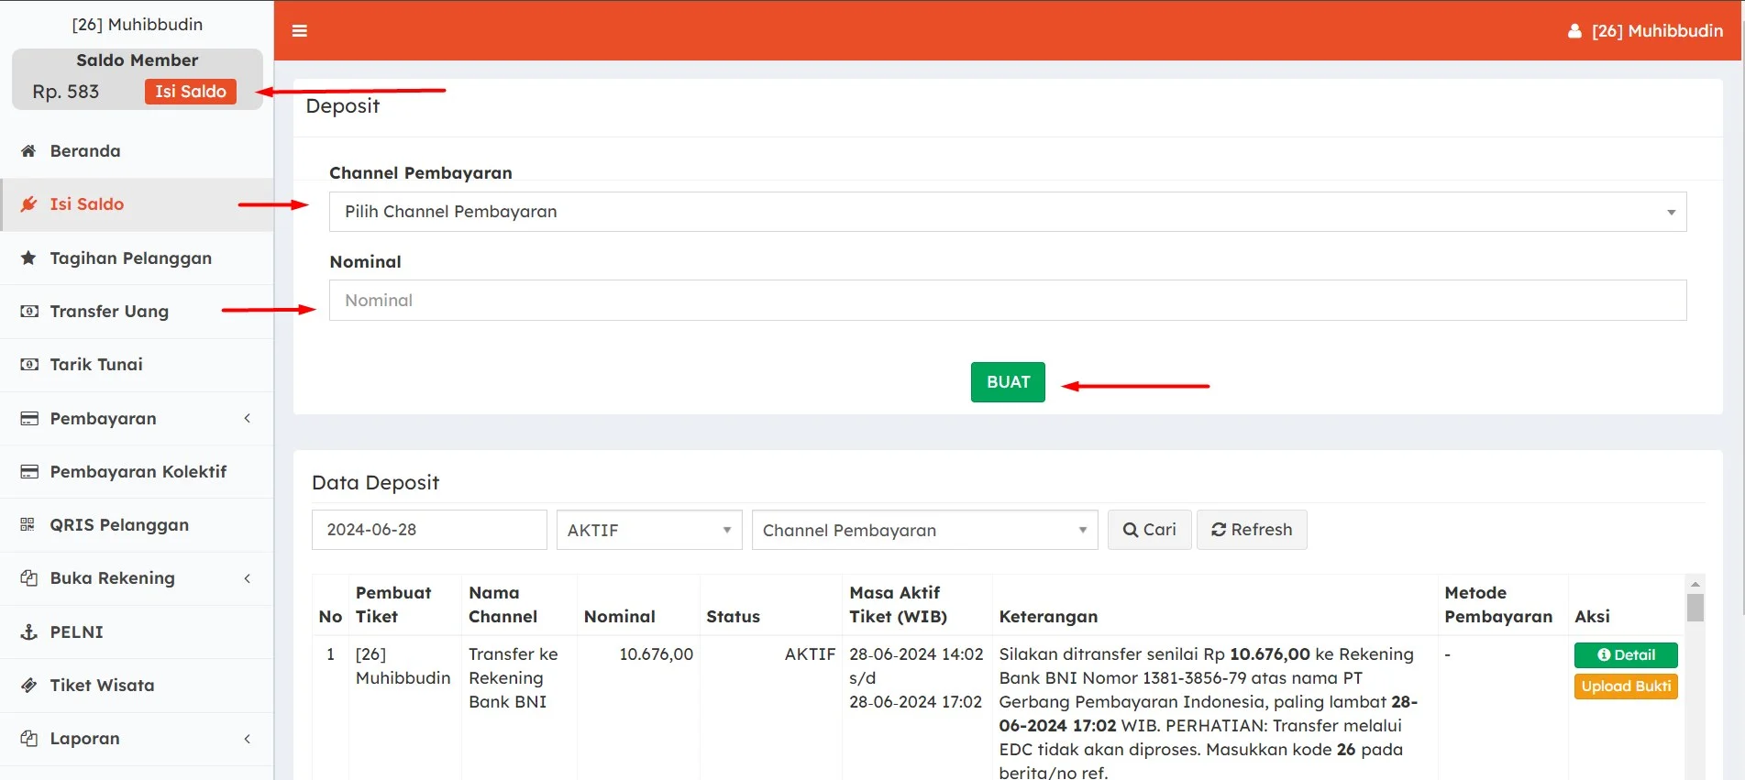This screenshot has width=1745, height=780.
Task: Open Transfer Uang menu item
Action: [109, 312]
